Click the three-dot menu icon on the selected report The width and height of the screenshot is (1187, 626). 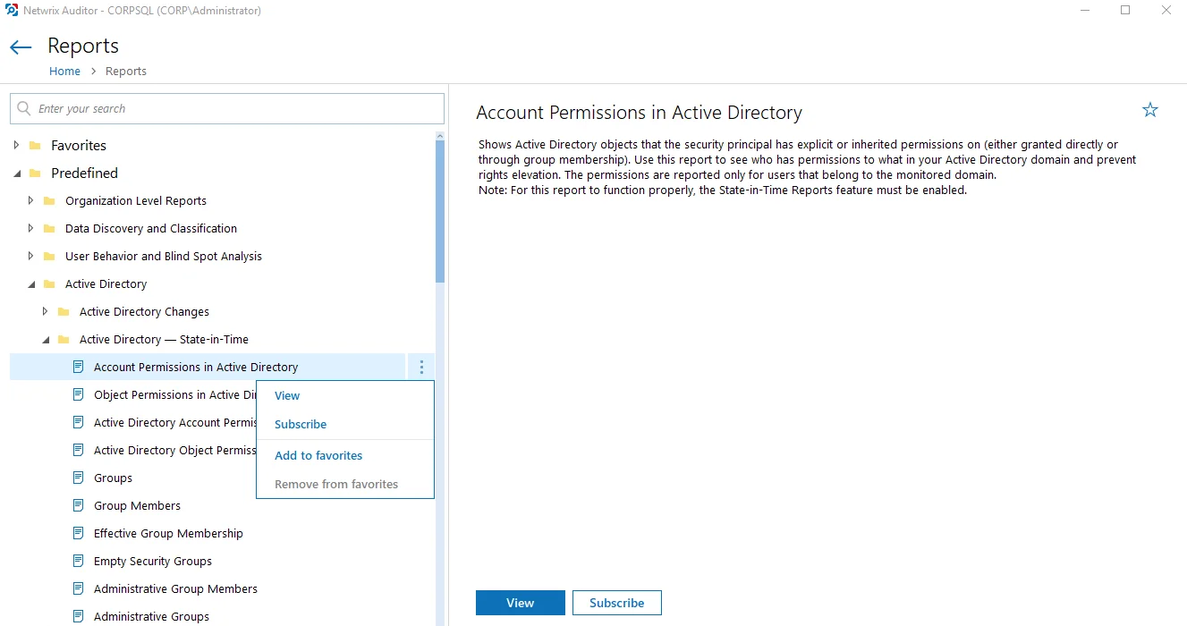(421, 367)
